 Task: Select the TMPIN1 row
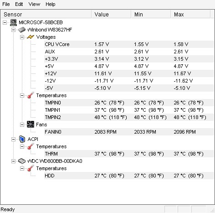tap(129, 110)
